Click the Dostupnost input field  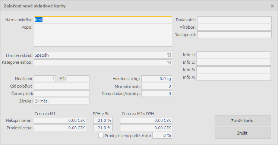point(234,35)
